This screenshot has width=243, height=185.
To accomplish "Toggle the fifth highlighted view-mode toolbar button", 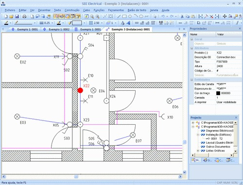I will [x=78, y=17].
